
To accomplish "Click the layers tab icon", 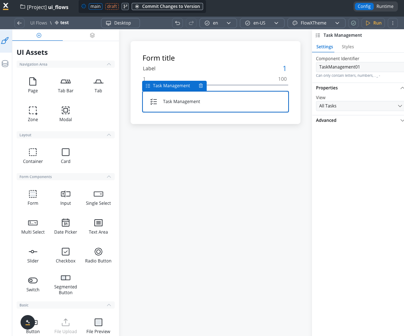I will pos(92,35).
